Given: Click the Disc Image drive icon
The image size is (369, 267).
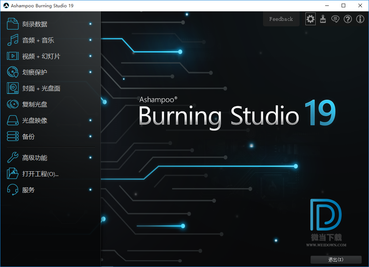Looking at the screenshot, I should pos(13,120).
